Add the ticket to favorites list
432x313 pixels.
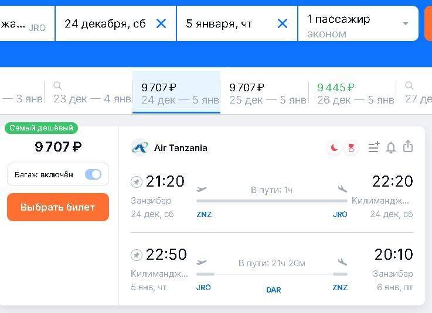pos(373,148)
